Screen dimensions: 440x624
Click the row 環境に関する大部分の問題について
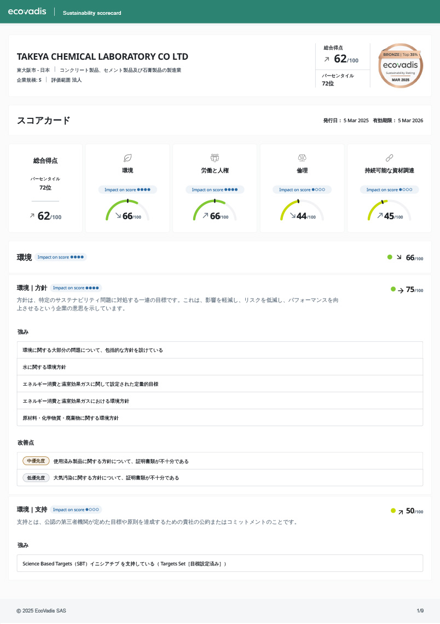click(x=220, y=350)
